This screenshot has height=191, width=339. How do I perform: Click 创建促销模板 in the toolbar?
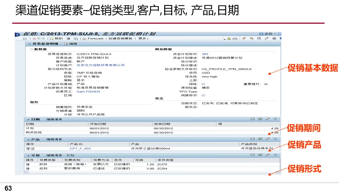[120, 39]
